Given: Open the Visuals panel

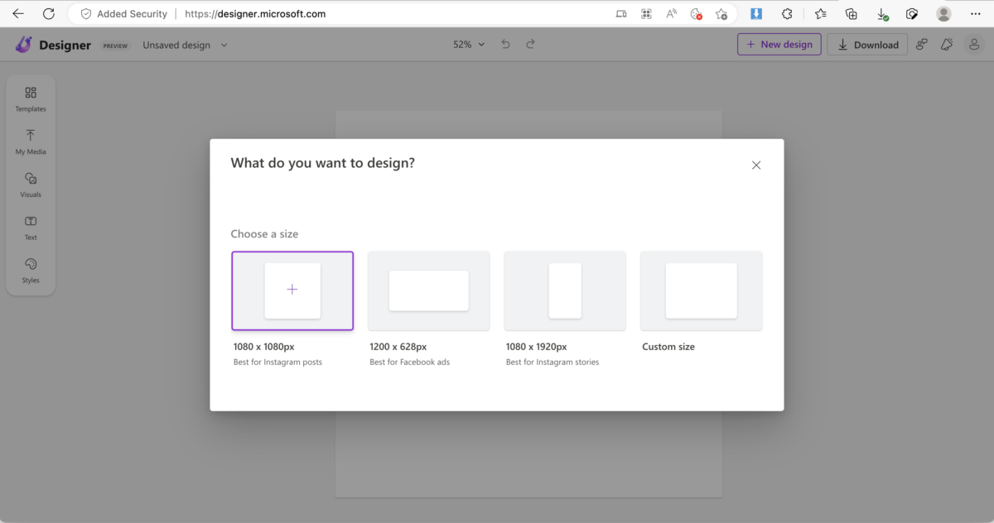Looking at the screenshot, I should tap(31, 185).
